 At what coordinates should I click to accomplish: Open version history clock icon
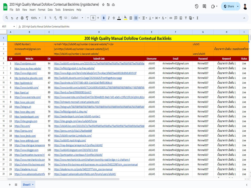coord(197,7)
